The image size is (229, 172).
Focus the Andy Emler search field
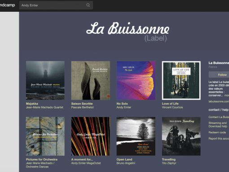tap(56, 5)
